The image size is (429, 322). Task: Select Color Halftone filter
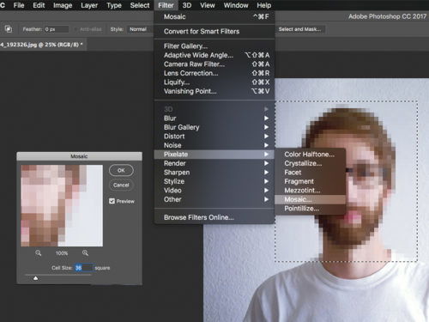310,155
